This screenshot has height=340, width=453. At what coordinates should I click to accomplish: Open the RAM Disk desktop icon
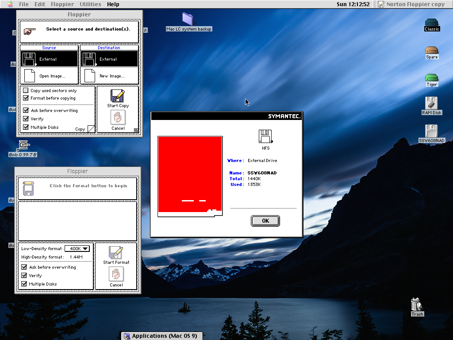(x=431, y=104)
